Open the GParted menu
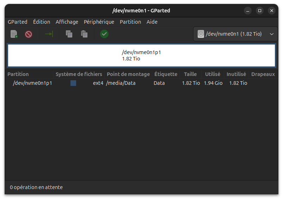The width and height of the screenshot is (283, 200). point(18,22)
